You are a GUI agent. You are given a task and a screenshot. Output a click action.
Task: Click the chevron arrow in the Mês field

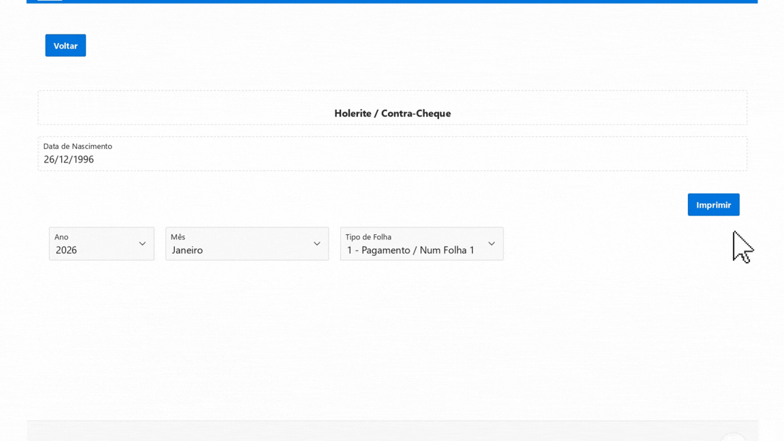point(317,244)
